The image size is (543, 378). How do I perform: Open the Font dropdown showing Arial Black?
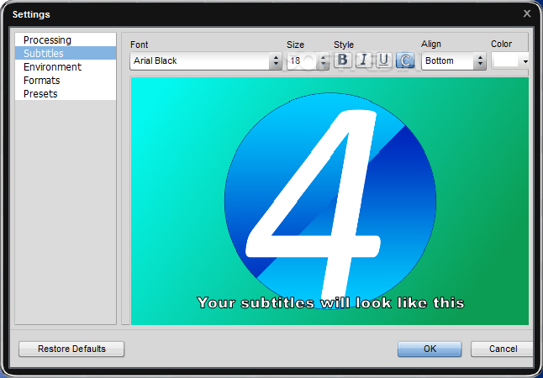(206, 61)
